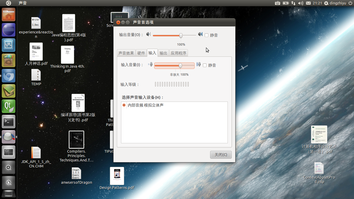Select Thinking In Java 4th.pdf file
The width and height of the screenshot is (354, 199).
point(67,59)
